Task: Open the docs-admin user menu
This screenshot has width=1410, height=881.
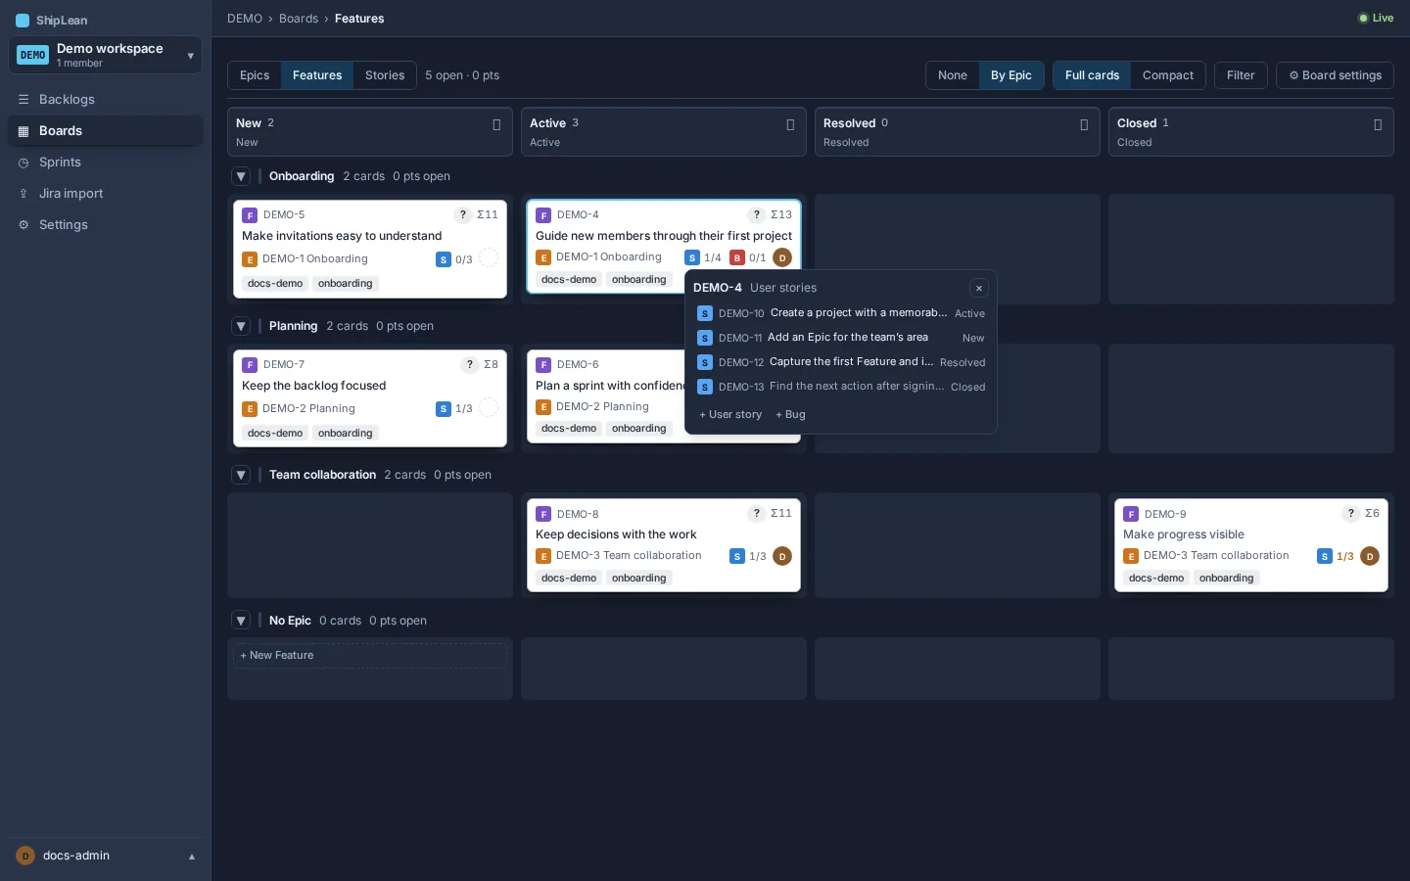Action: tap(106, 856)
